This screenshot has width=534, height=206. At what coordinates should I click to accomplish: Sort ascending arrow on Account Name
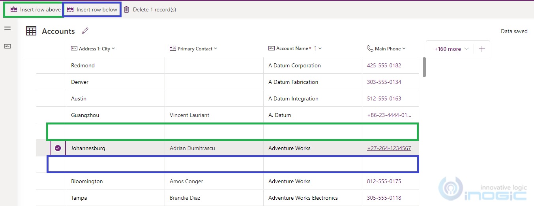[x=315, y=48]
